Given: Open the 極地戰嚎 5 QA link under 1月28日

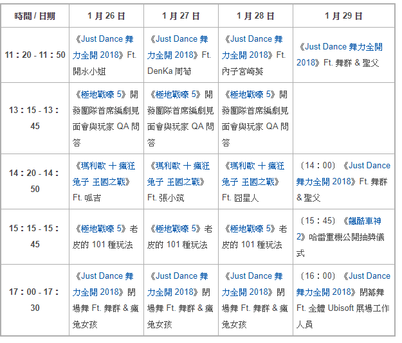Looking at the screenshot, I should 250,94.
